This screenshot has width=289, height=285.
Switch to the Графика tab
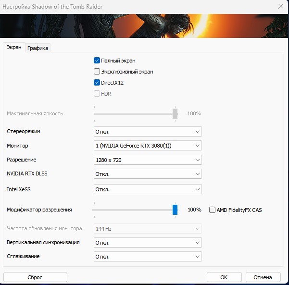click(x=38, y=48)
